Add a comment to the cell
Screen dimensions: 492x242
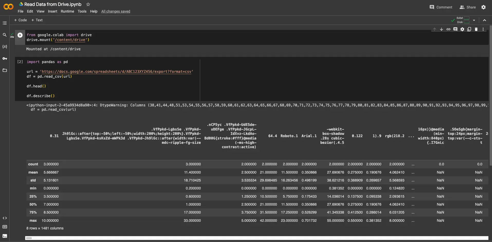(456, 29)
